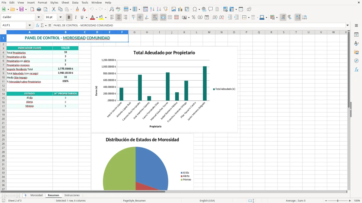Add decimal place icon

(x=215, y=17)
